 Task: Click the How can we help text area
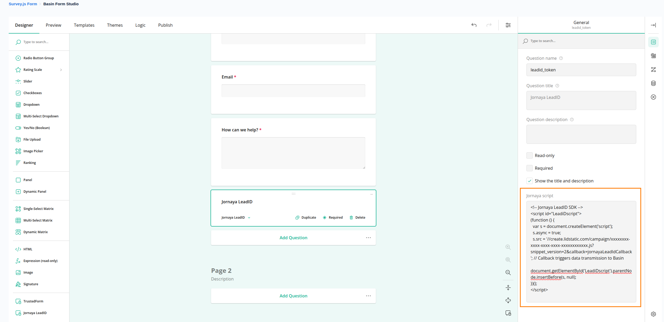293,153
